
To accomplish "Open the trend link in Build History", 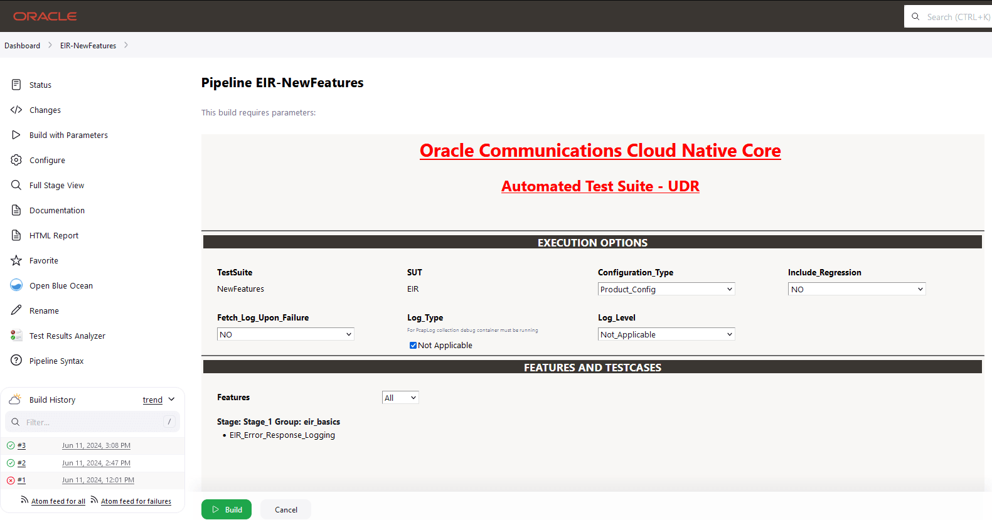I will pyautogui.click(x=152, y=400).
